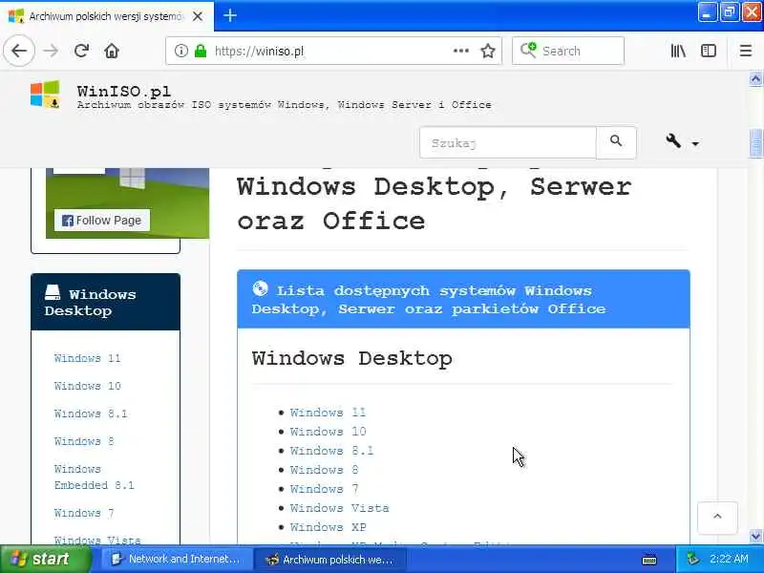Screen dimensions: 764x573
Task: Open page actions three-dot menu
Action: click(x=461, y=51)
